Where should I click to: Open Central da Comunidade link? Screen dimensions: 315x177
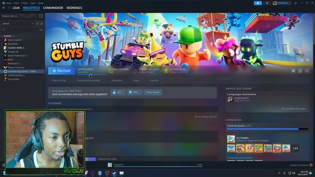click(89, 81)
